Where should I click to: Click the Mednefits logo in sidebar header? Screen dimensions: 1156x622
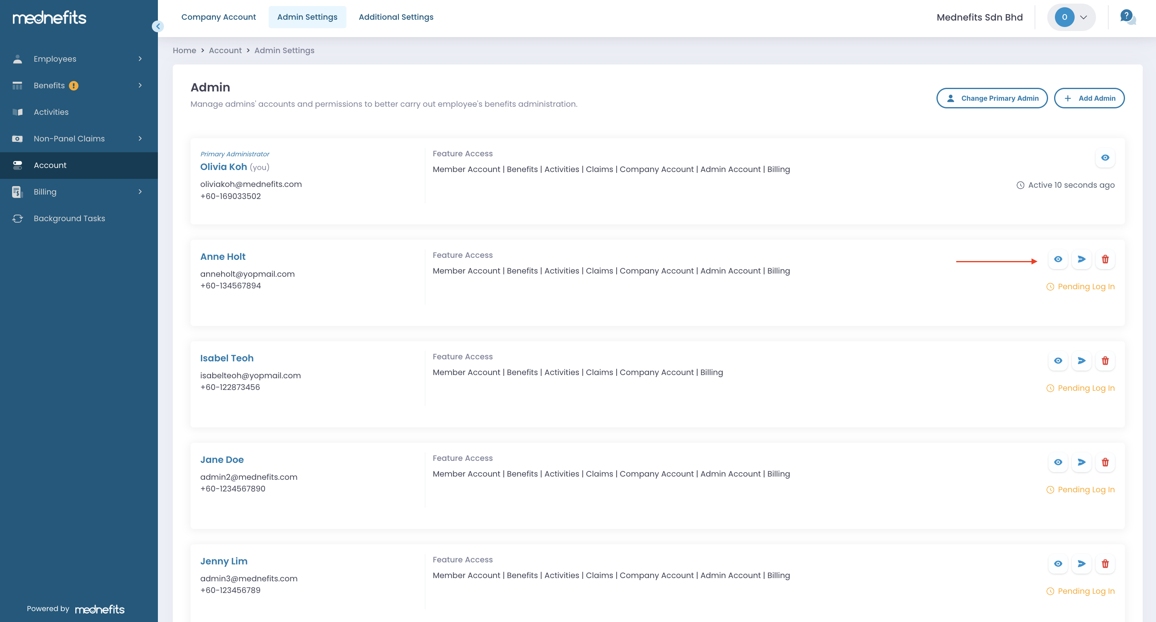pos(50,18)
